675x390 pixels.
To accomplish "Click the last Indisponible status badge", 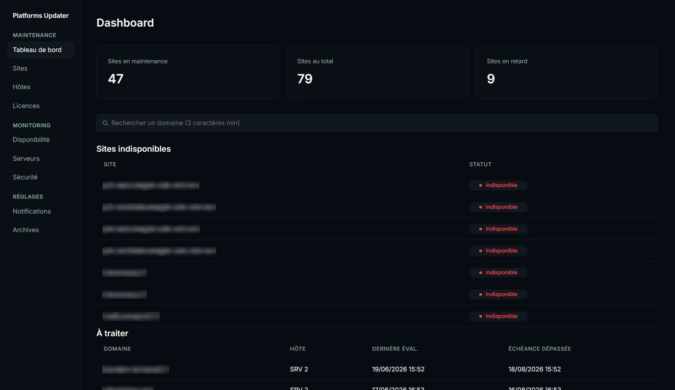I will [x=498, y=316].
